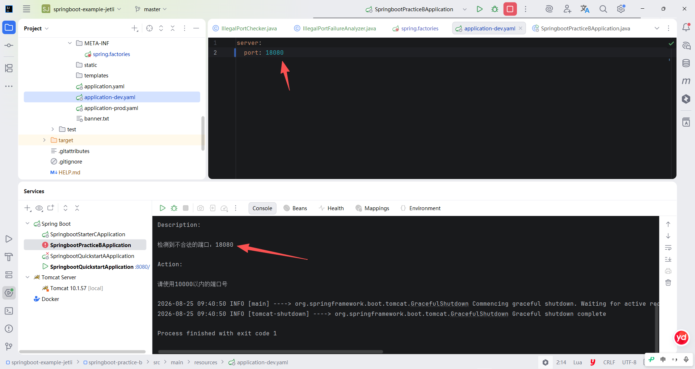Open project dropdown springboot-example-jetli
Viewport: 695px width, 369px height.
pos(81,9)
